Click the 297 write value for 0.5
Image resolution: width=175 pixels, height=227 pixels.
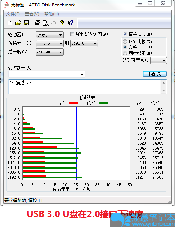143,109
